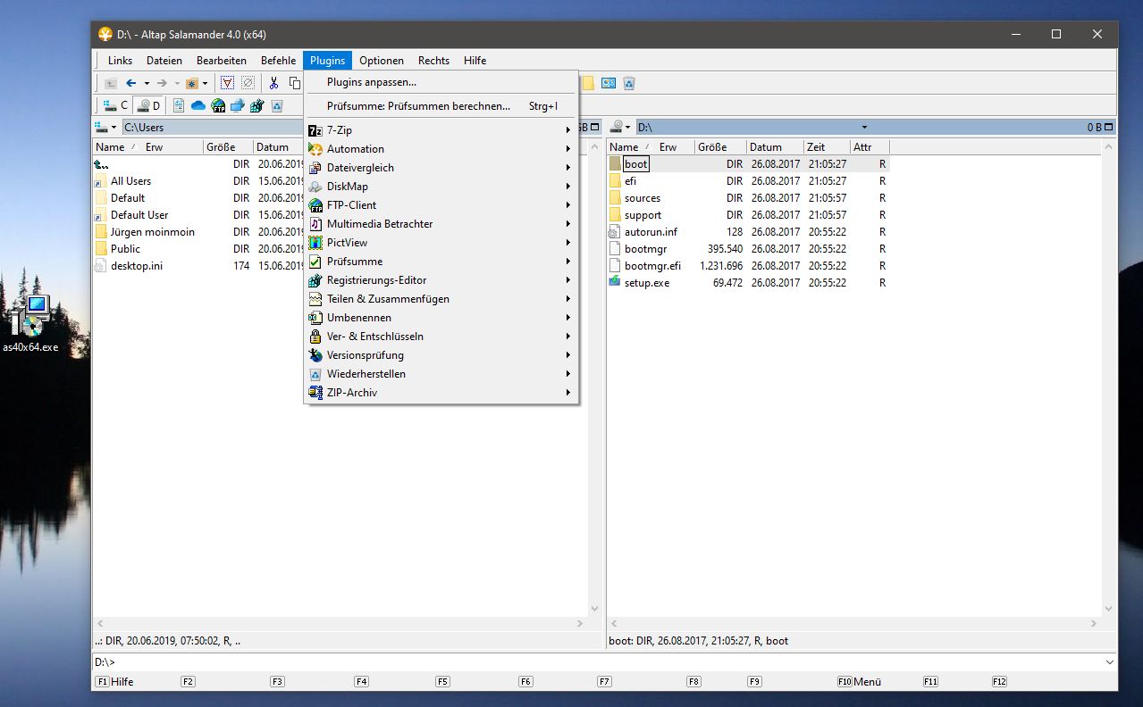Screen dimensions: 1143x707
Task: Choose 'Prüfsumme: Prüfsummen berechnen...' entry
Action: 441,106
